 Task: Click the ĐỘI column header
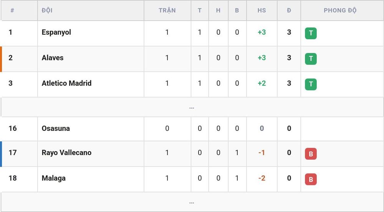coord(47,10)
